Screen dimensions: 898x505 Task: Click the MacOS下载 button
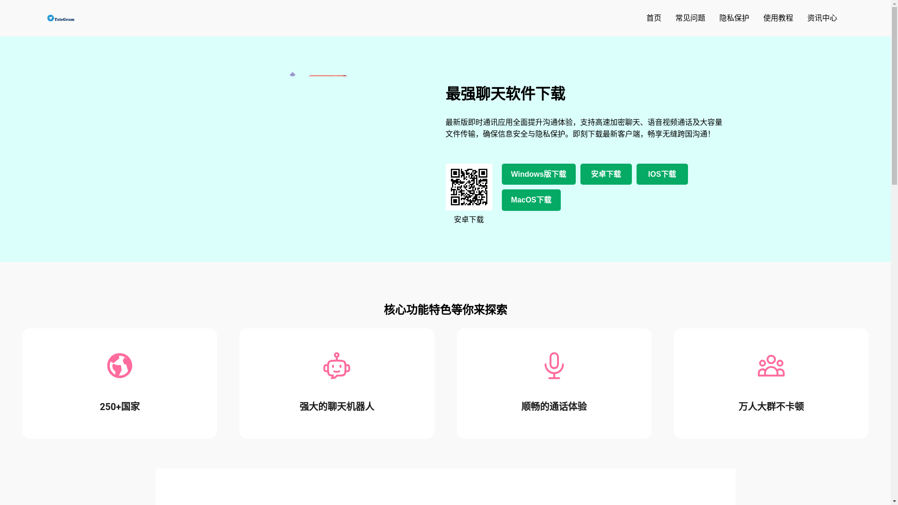pyautogui.click(x=531, y=200)
